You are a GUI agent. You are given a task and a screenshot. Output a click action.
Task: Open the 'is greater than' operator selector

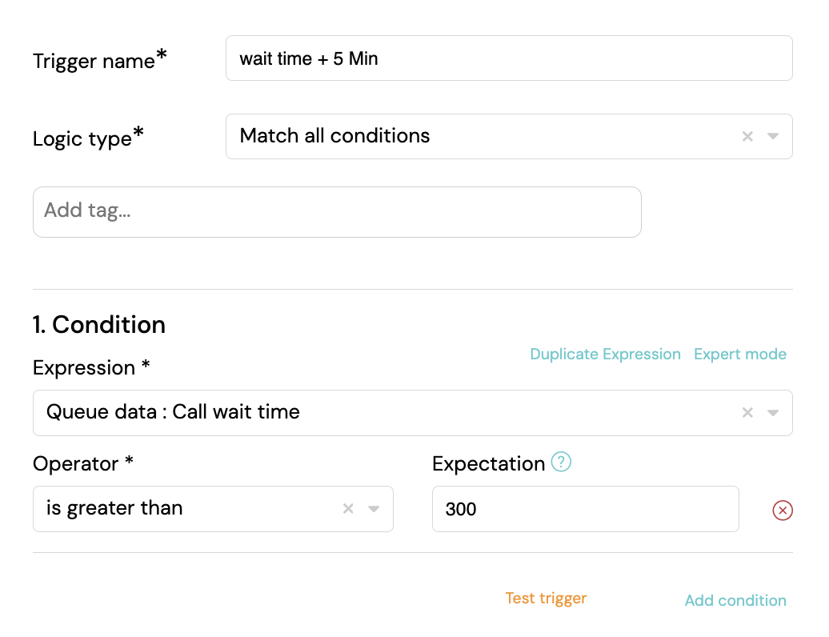tap(213, 508)
